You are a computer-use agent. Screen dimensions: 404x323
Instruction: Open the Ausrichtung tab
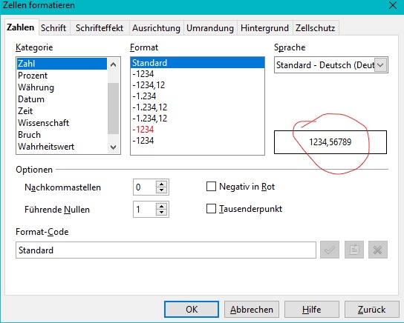[156, 28]
